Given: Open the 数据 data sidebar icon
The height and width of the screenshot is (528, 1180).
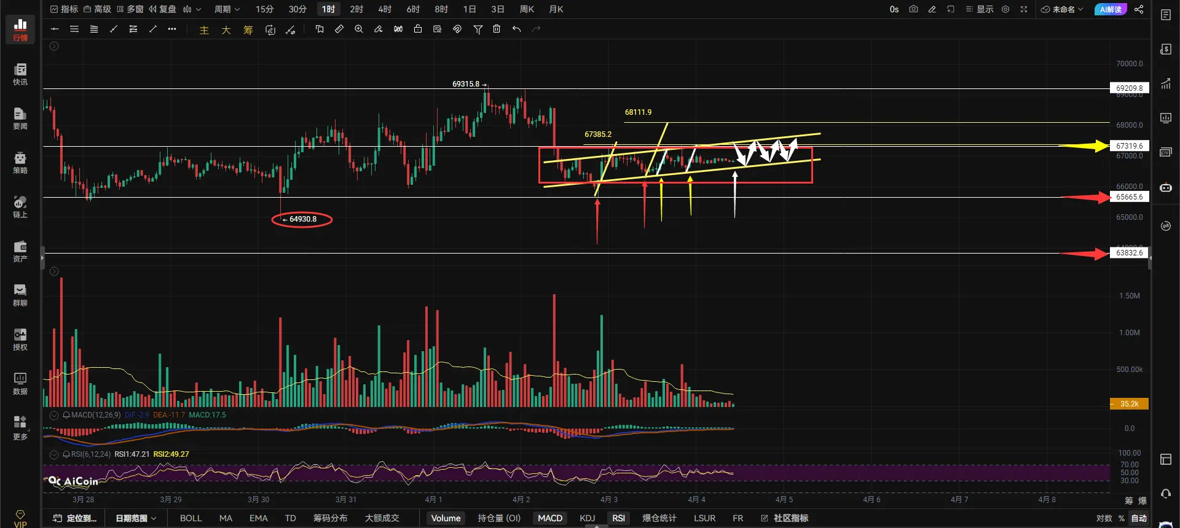Looking at the screenshot, I should 20,383.
